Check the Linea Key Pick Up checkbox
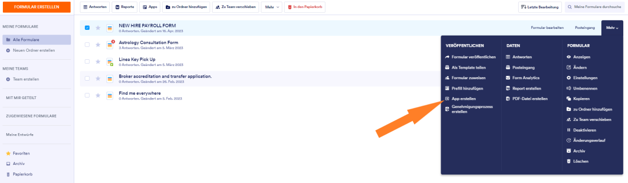This screenshot has width=628, height=183. (87, 62)
